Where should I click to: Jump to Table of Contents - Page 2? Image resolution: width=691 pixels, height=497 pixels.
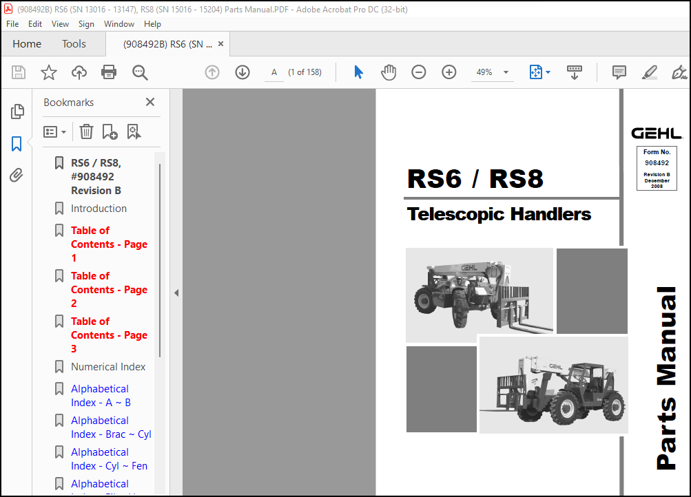109,290
